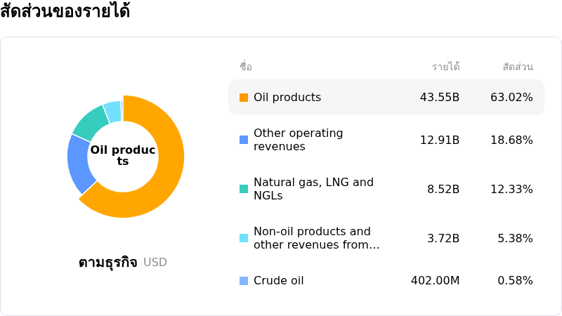Screen dimensions: 562x316
Task: Click the 12.91B revenue value
Action: pos(440,140)
